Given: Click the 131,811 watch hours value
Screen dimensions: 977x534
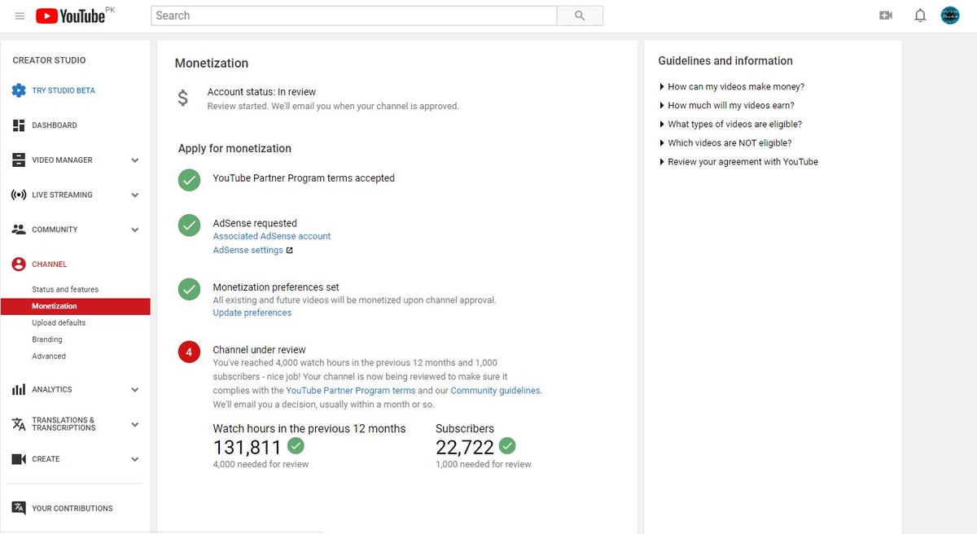Looking at the screenshot, I should (248, 447).
